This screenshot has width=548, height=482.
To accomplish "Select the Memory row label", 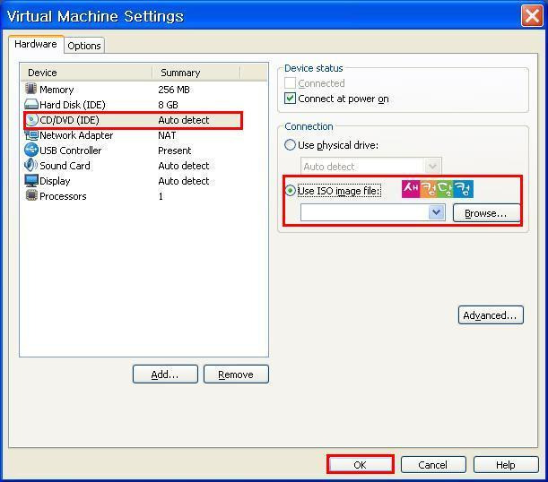I will 57,90.
